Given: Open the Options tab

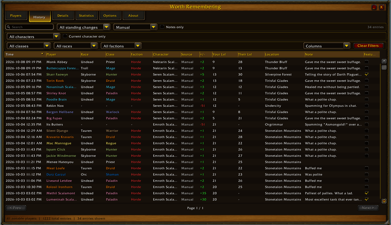Looking at the screenshot, I should point(110,16).
